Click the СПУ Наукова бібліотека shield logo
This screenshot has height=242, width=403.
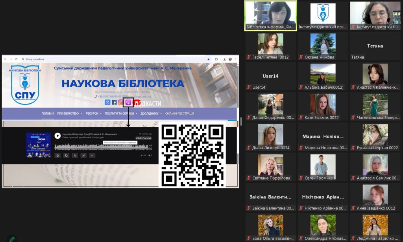(x=25, y=85)
